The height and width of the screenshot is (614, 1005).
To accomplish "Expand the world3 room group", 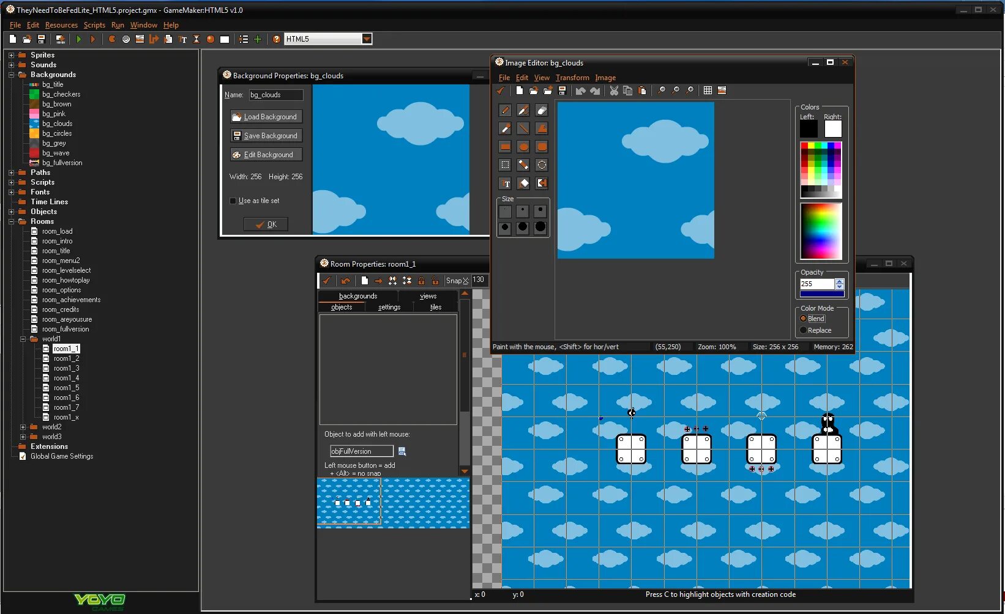I will click(23, 437).
